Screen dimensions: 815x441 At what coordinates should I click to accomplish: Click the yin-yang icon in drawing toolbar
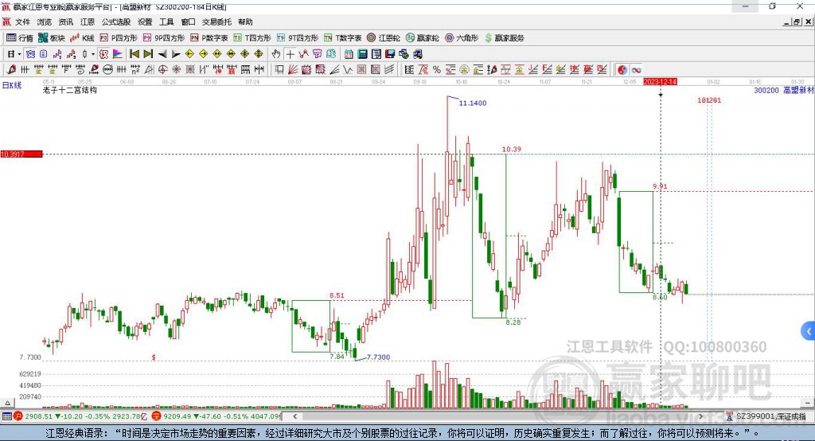(x=622, y=69)
